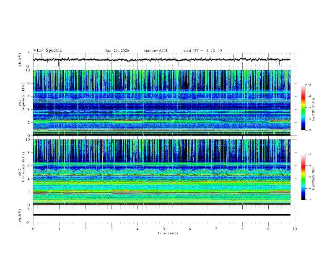Viewport: 332px width, 257px height.
Task: Click the 0 minute tick on time axis
Action: click(33, 229)
